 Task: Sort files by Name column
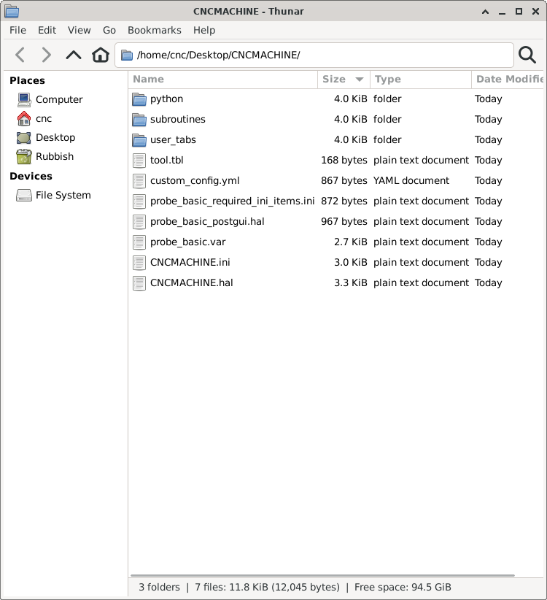223,80
